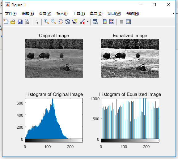Click the Original Image thumbnail

pyautogui.click(x=54, y=58)
